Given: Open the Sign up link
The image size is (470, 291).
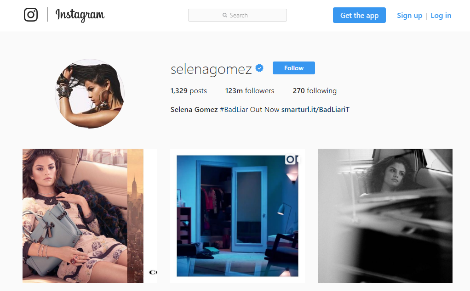Looking at the screenshot, I should point(409,16).
